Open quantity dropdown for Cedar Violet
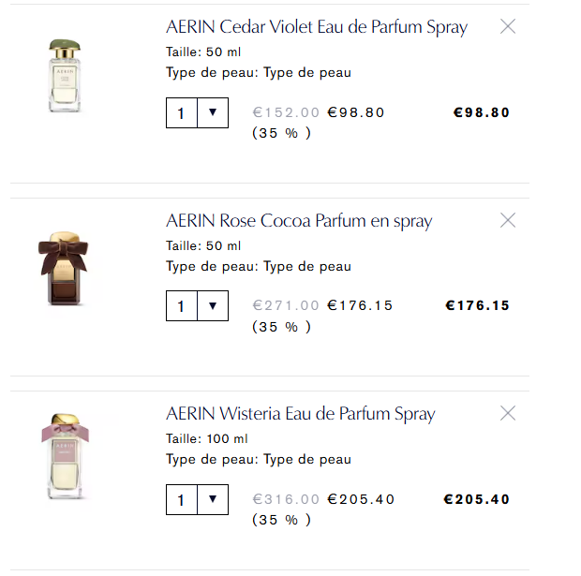581x576 pixels. click(197, 113)
